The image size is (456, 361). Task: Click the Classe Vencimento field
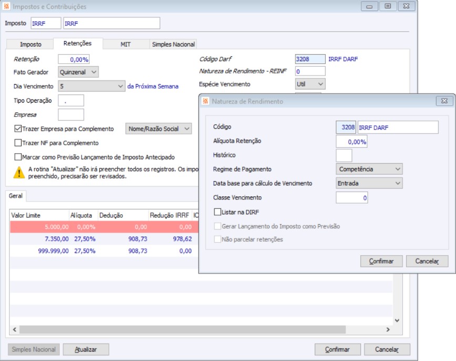coord(351,197)
